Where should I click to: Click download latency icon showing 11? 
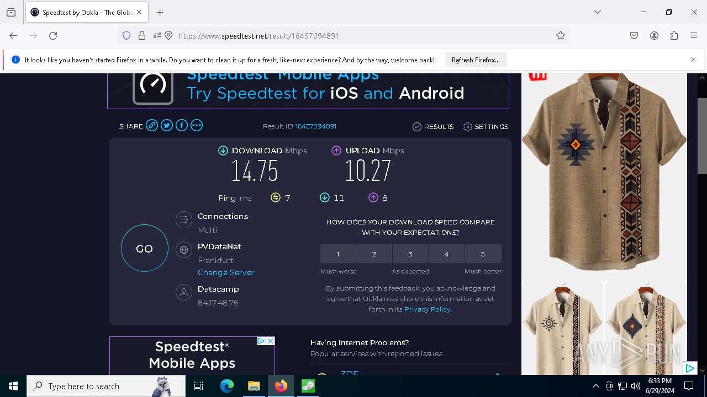pos(325,197)
